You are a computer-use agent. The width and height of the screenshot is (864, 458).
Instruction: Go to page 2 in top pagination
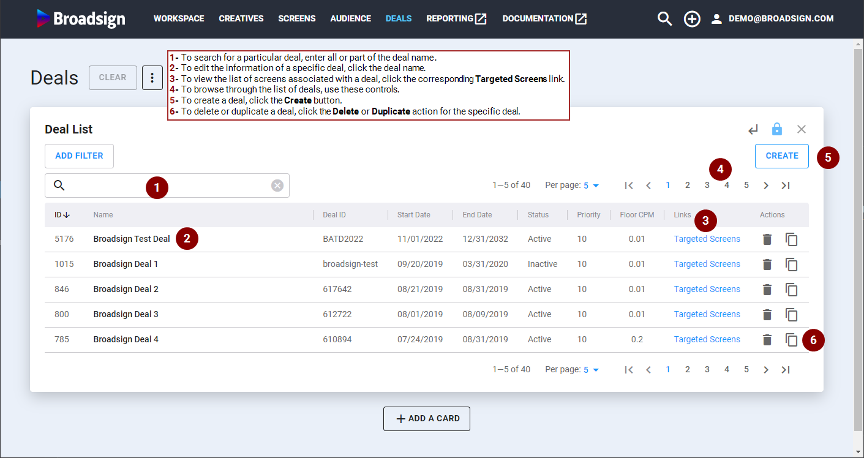pos(688,186)
